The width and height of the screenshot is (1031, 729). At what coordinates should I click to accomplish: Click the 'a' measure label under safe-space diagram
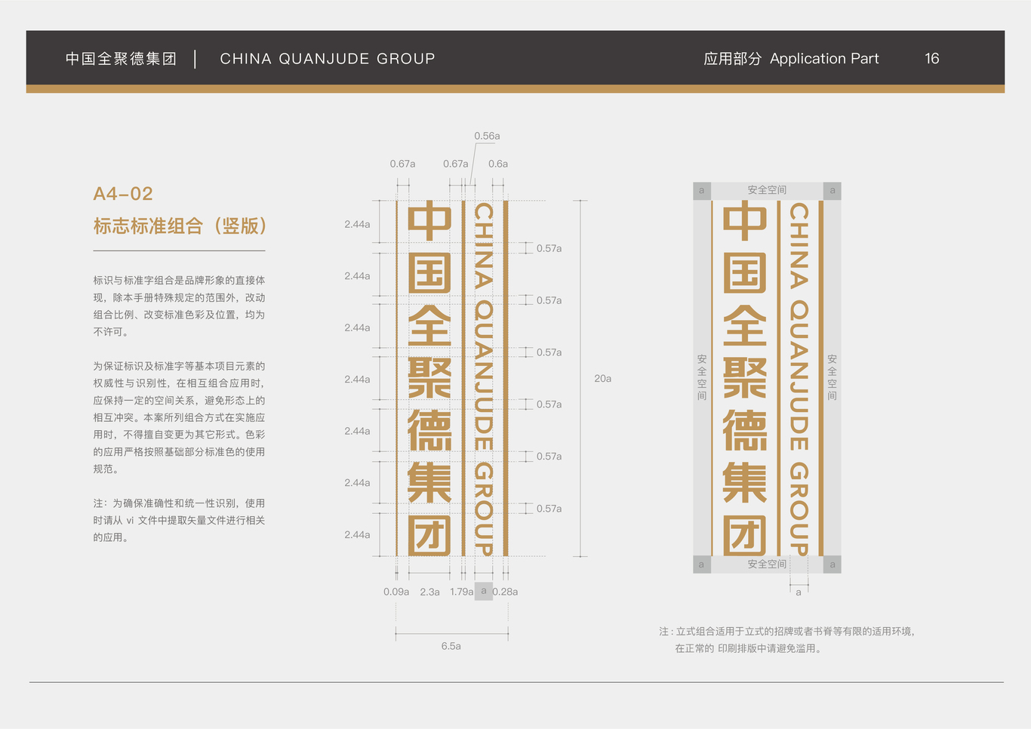point(799,592)
